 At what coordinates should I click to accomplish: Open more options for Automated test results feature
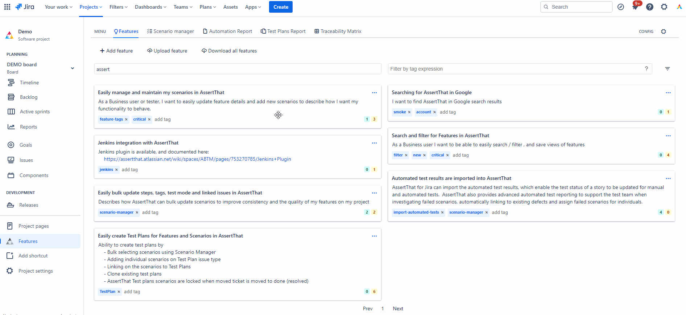(668, 178)
